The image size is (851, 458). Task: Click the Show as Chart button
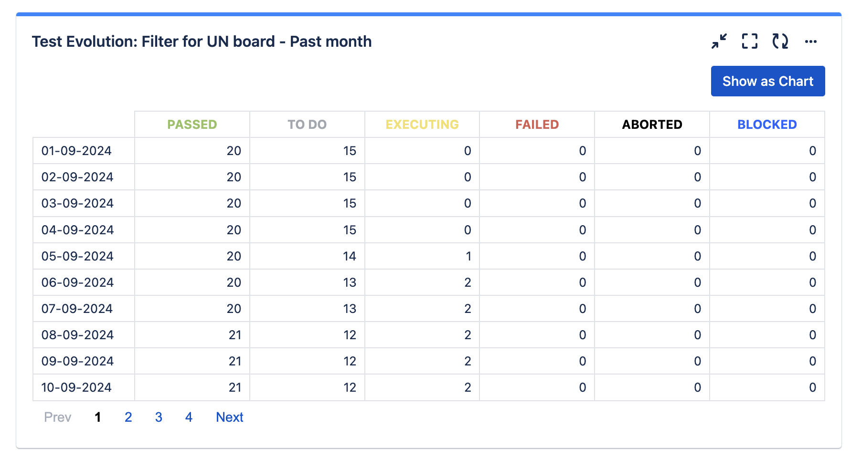pos(768,81)
